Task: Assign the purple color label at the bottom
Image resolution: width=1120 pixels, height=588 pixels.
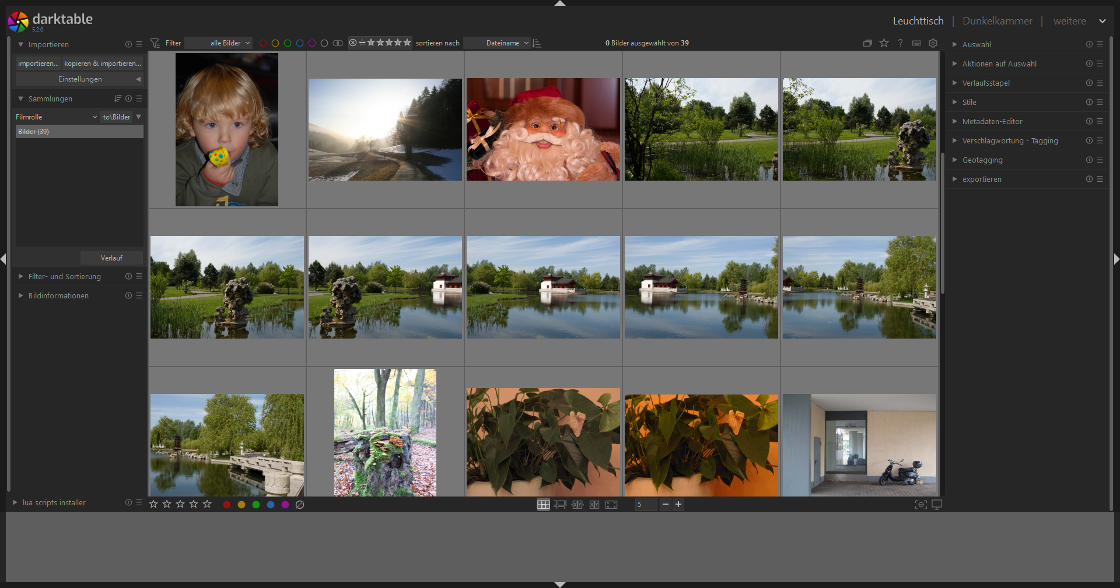Action: pos(285,505)
